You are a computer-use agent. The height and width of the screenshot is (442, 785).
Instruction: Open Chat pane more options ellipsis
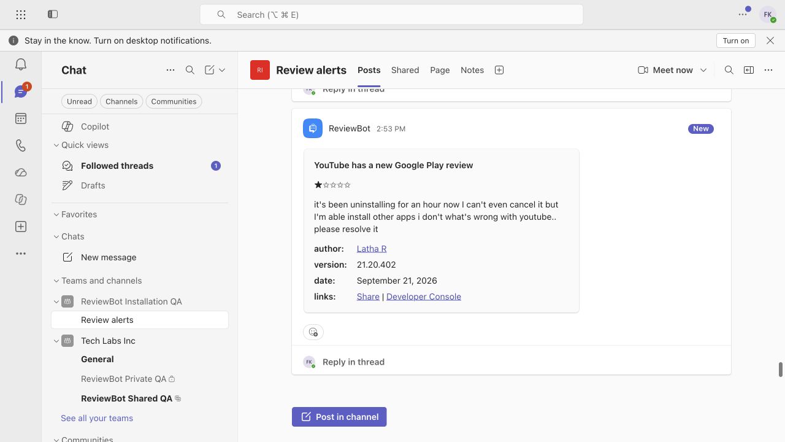coord(170,70)
